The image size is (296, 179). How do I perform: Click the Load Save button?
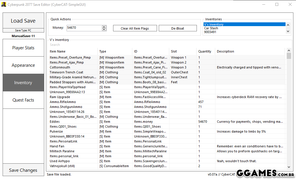[23, 21]
